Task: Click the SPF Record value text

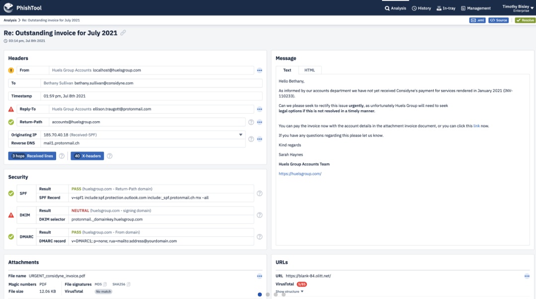Action: (140, 198)
